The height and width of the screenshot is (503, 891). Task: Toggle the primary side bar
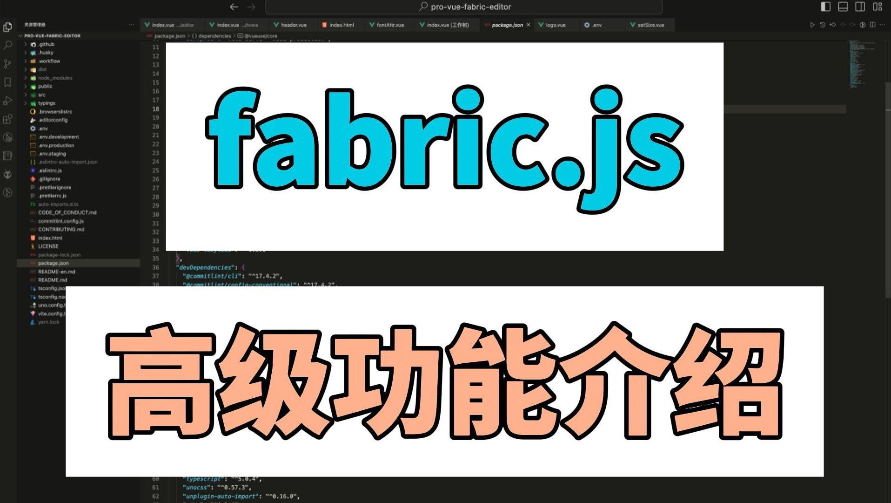pos(825,7)
